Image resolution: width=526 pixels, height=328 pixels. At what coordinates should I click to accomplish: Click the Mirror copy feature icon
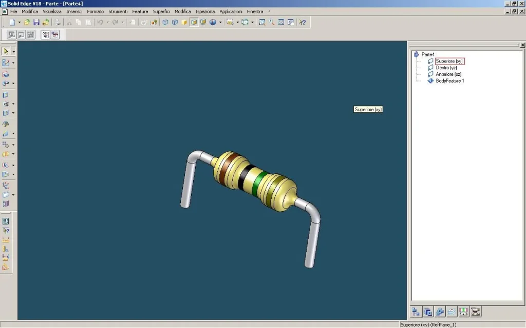click(6, 154)
